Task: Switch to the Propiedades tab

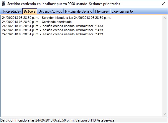Action: coord(12,11)
